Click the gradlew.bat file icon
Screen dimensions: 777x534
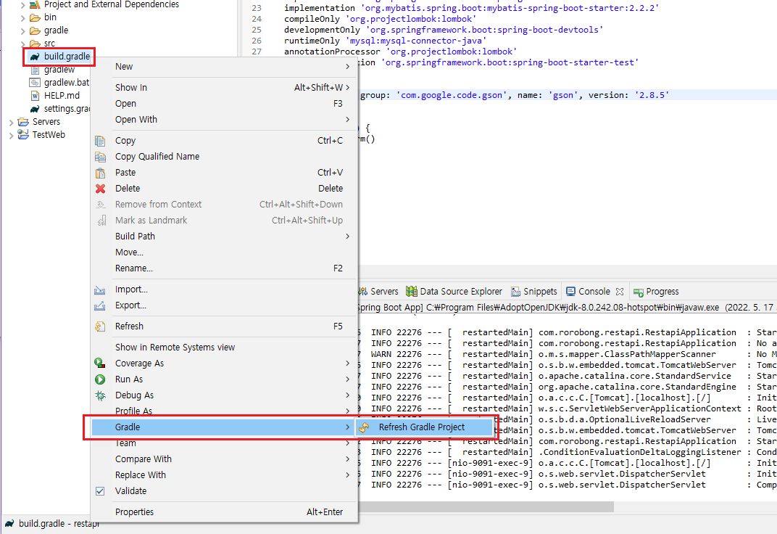point(34,83)
